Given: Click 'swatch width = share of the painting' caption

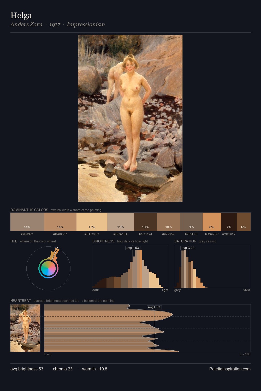Looking at the screenshot, I should [76, 210].
